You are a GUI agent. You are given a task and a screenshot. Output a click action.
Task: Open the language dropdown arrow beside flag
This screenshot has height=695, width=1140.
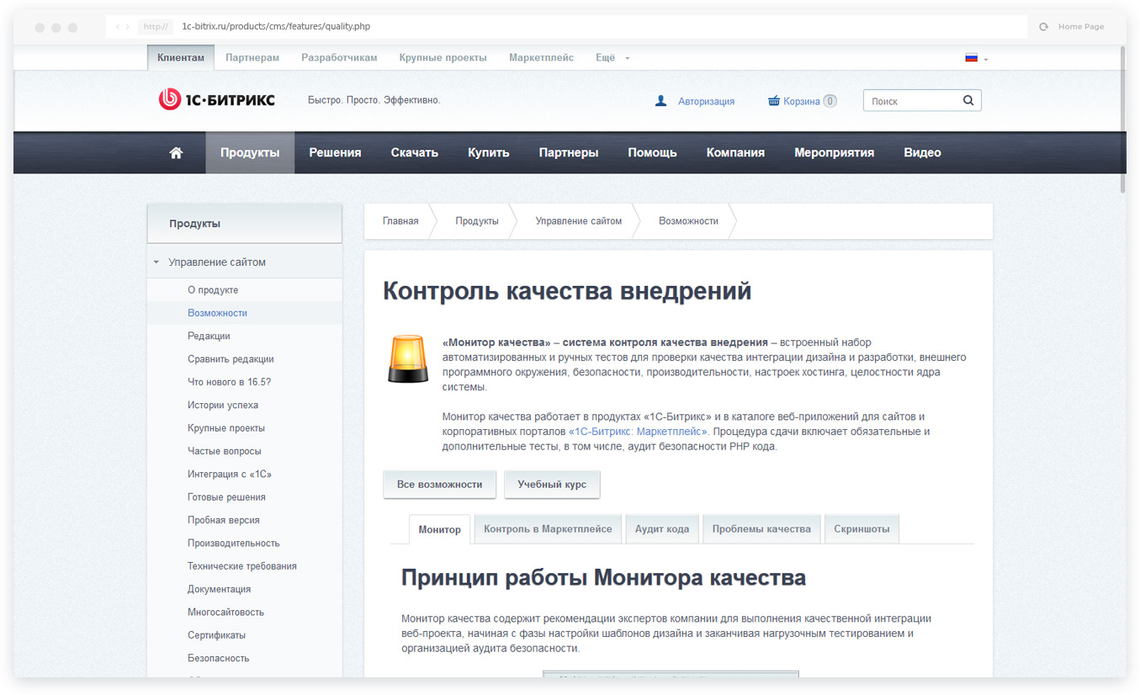coord(985,59)
